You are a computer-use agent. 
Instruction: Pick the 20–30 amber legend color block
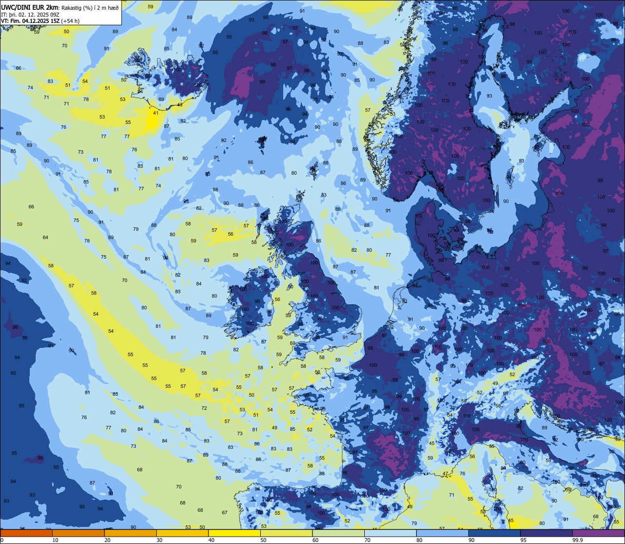tap(130, 533)
